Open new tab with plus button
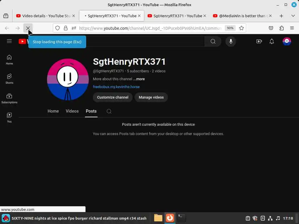This screenshot has width=299, height=224. (x=281, y=16)
